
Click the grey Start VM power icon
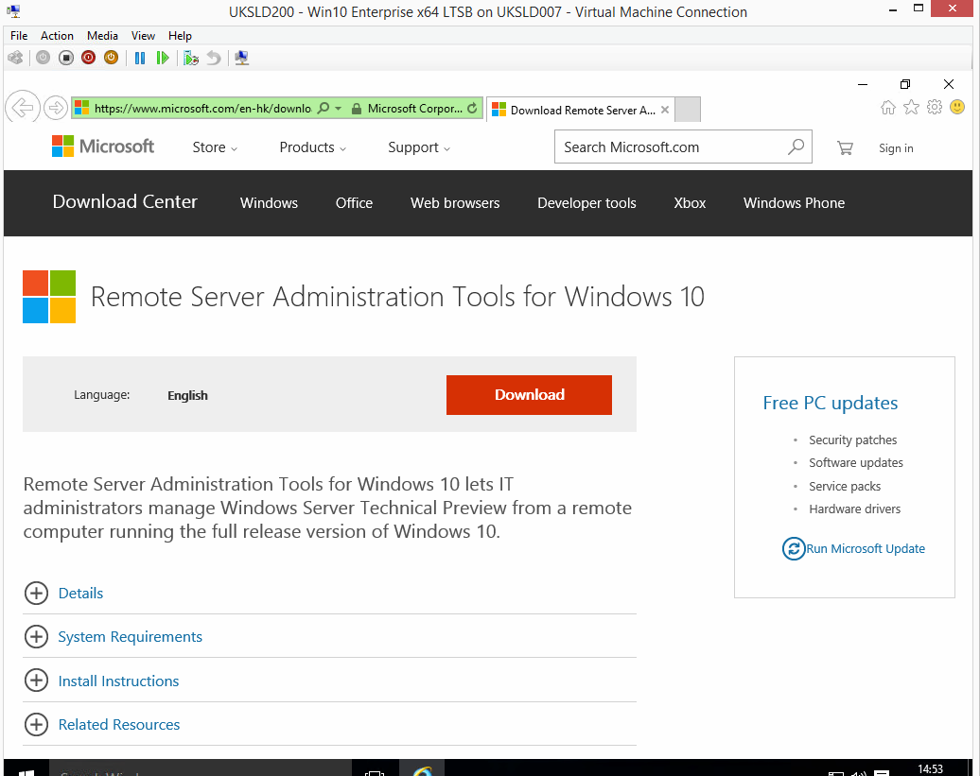(x=44, y=58)
